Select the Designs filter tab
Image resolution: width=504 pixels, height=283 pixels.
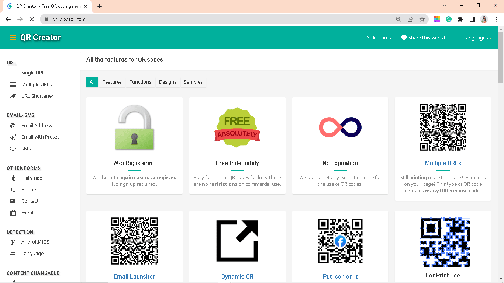point(168,82)
